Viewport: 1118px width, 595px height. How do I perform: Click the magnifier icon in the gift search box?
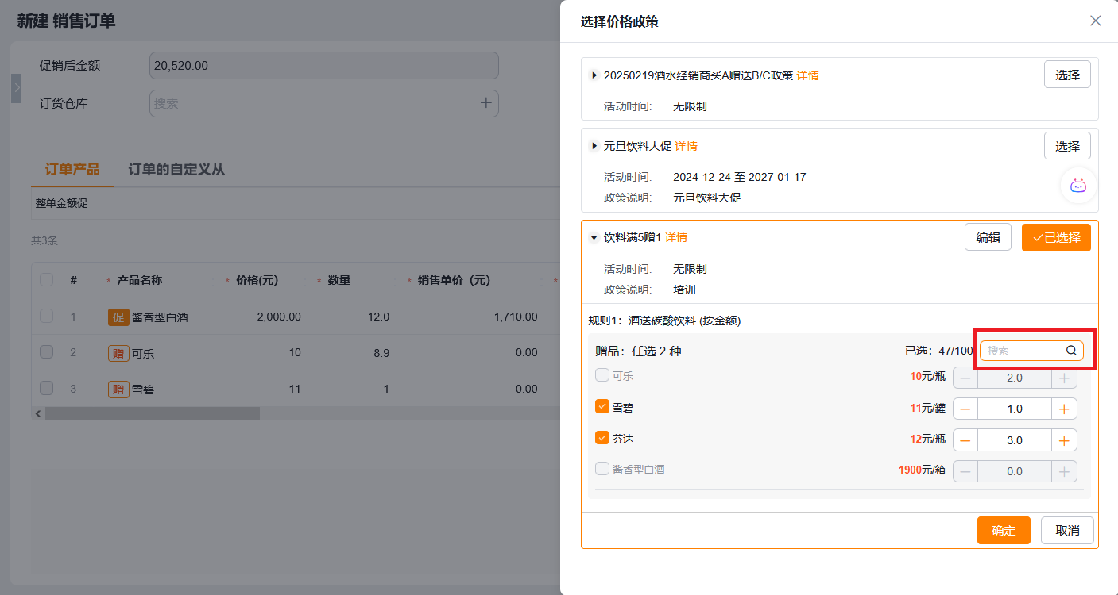point(1071,350)
